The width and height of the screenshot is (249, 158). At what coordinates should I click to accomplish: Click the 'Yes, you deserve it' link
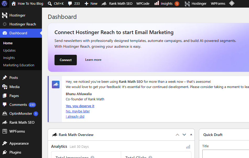click(x=80, y=106)
